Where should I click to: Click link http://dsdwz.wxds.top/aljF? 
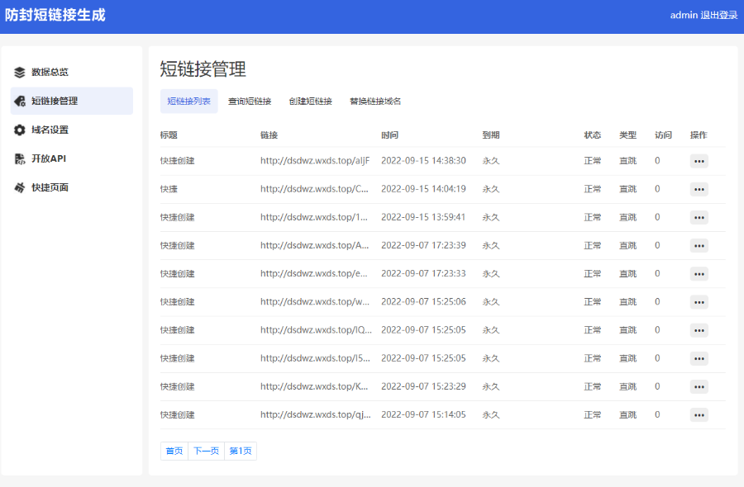[315, 161]
